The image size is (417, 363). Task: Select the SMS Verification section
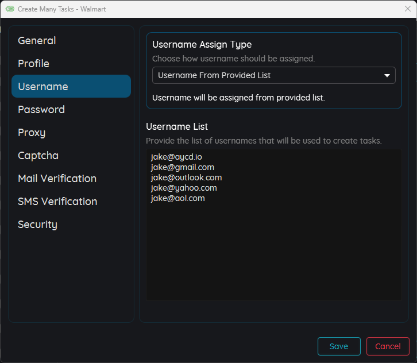pos(57,202)
